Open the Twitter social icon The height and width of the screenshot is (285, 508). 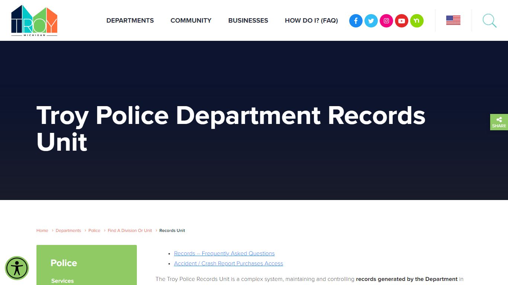click(x=371, y=21)
